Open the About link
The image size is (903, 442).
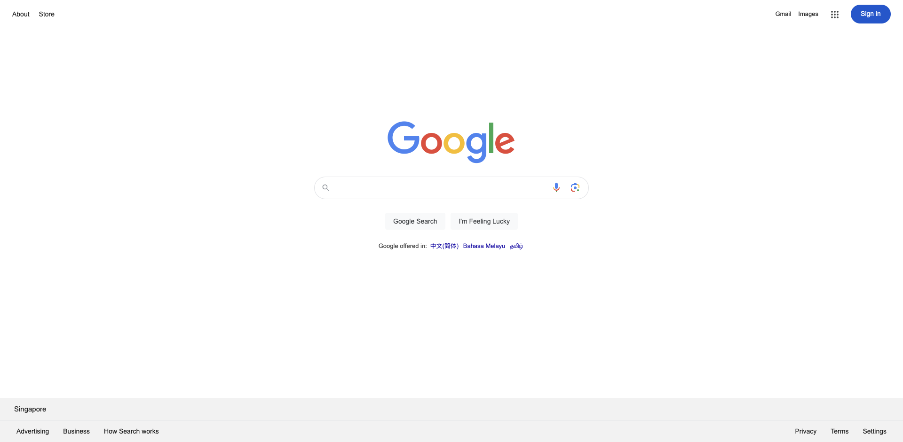pyautogui.click(x=21, y=14)
